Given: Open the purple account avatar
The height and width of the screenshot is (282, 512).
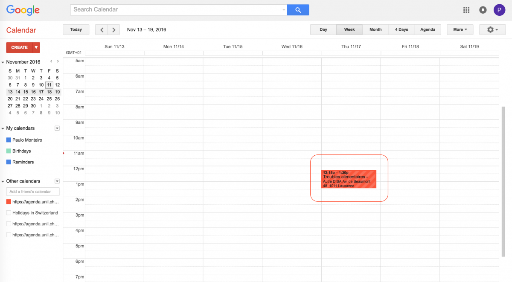Looking at the screenshot, I should coord(499,10).
